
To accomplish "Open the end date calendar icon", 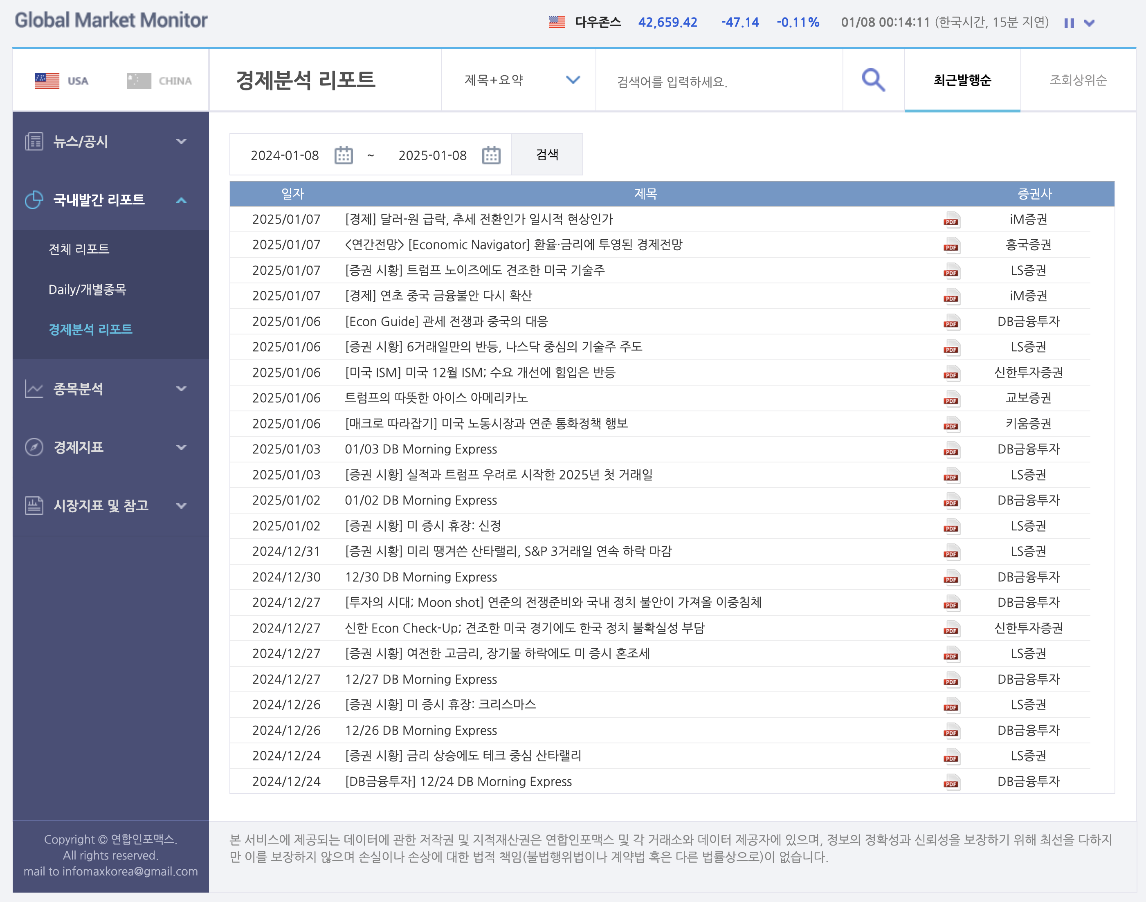I will pos(491,155).
